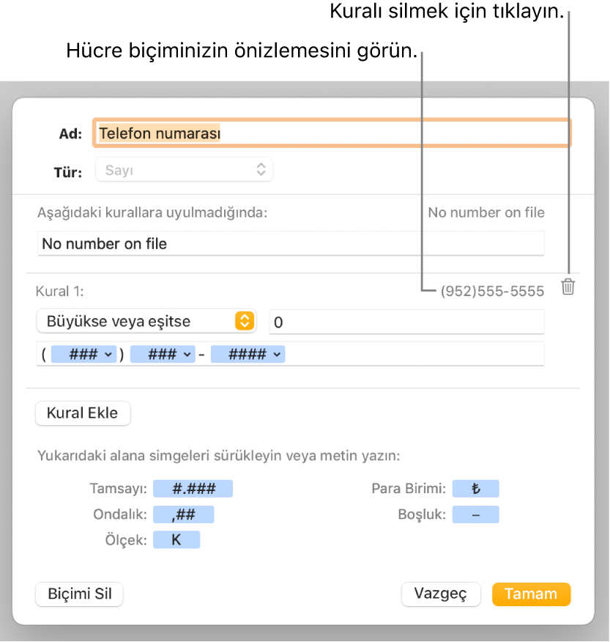Select the Ondalık ,## token
Screen dimensions: 610x642
pos(184,514)
